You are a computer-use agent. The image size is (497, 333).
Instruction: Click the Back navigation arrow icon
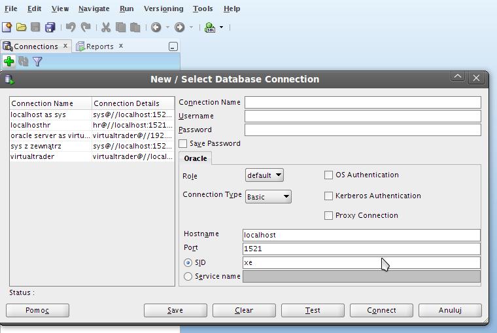click(x=156, y=27)
